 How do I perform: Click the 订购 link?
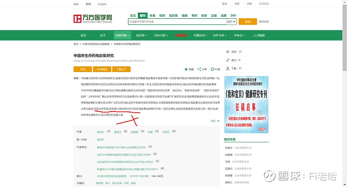click(249, 4)
